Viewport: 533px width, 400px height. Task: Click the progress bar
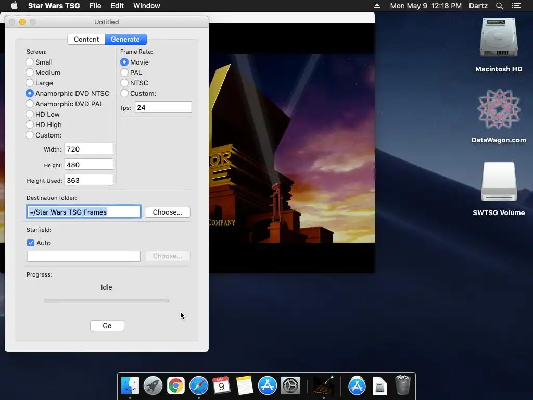tap(106, 301)
